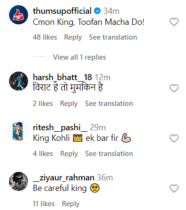Expand 'View all 1 replies'
Viewport: 186px width, 210px height.
pos(79,57)
